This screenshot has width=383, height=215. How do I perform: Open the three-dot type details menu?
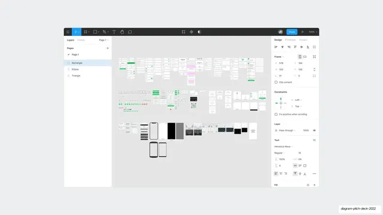314,174
